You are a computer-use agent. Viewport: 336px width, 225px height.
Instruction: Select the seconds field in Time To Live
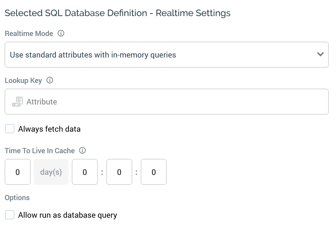click(154, 172)
